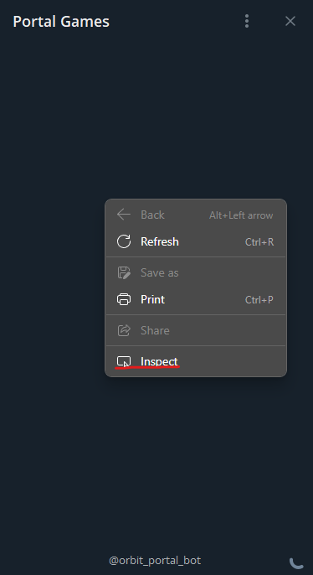Image resolution: width=313 pixels, height=575 pixels.
Task: Click the circular Refresh icon
Action: pyautogui.click(x=124, y=241)
